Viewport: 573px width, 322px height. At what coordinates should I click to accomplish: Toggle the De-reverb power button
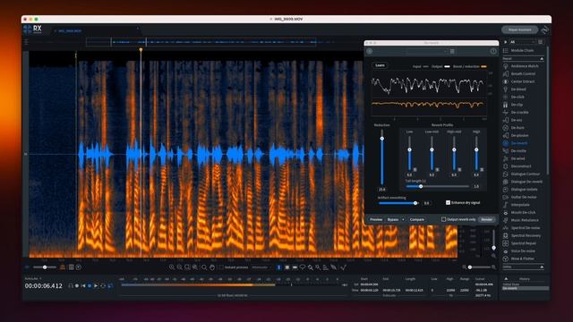coord(370,51)
